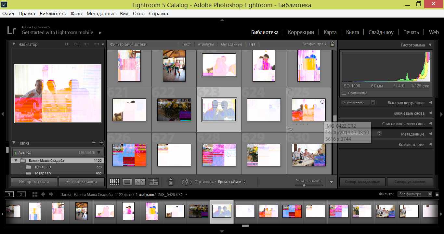
Task: Collapse the Гистограмма panel
Action: (430, 45)
